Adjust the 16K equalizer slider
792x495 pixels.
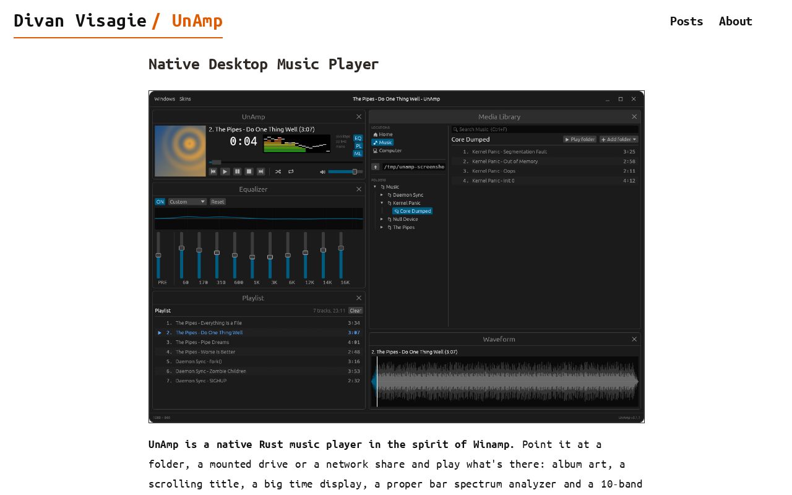pyautogui.click(x=341, y=255)
